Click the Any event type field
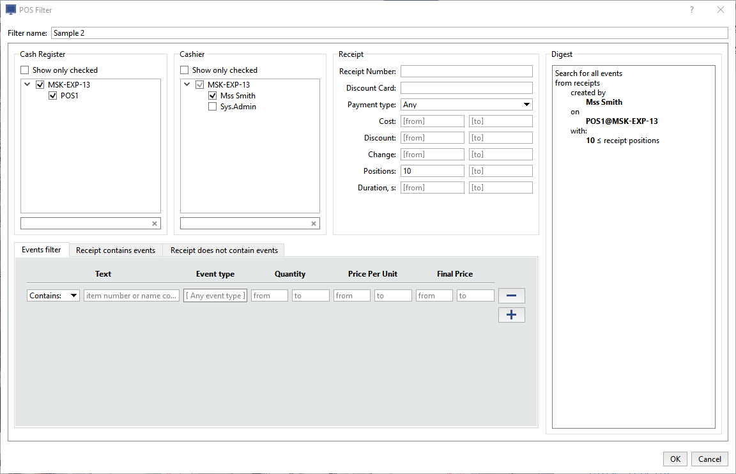Image resolution: width=736 pixels, height=474 pixels. coord(215,296)
